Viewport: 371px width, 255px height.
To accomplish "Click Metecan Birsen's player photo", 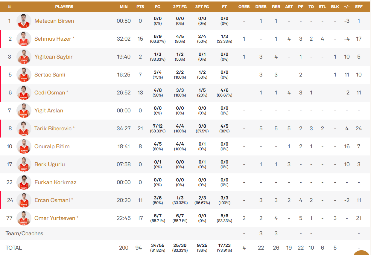I will click(x=24, y=21).
